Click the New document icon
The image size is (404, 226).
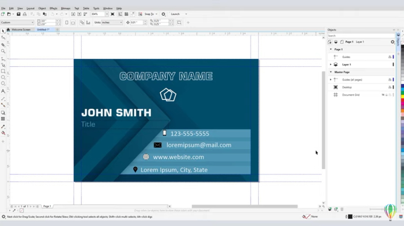click(x=3, y=14)
